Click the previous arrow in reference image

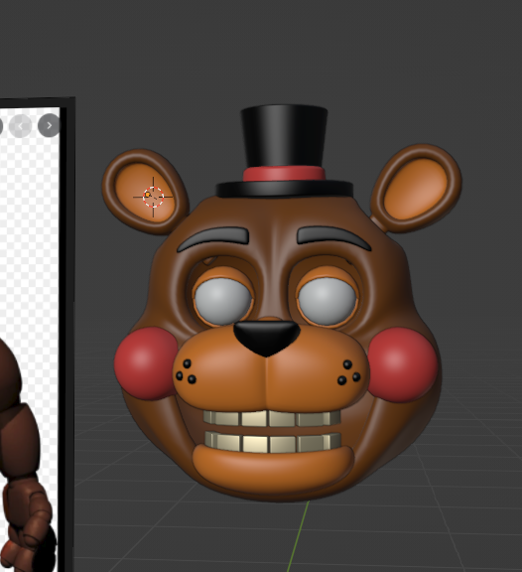coord(21,126)
